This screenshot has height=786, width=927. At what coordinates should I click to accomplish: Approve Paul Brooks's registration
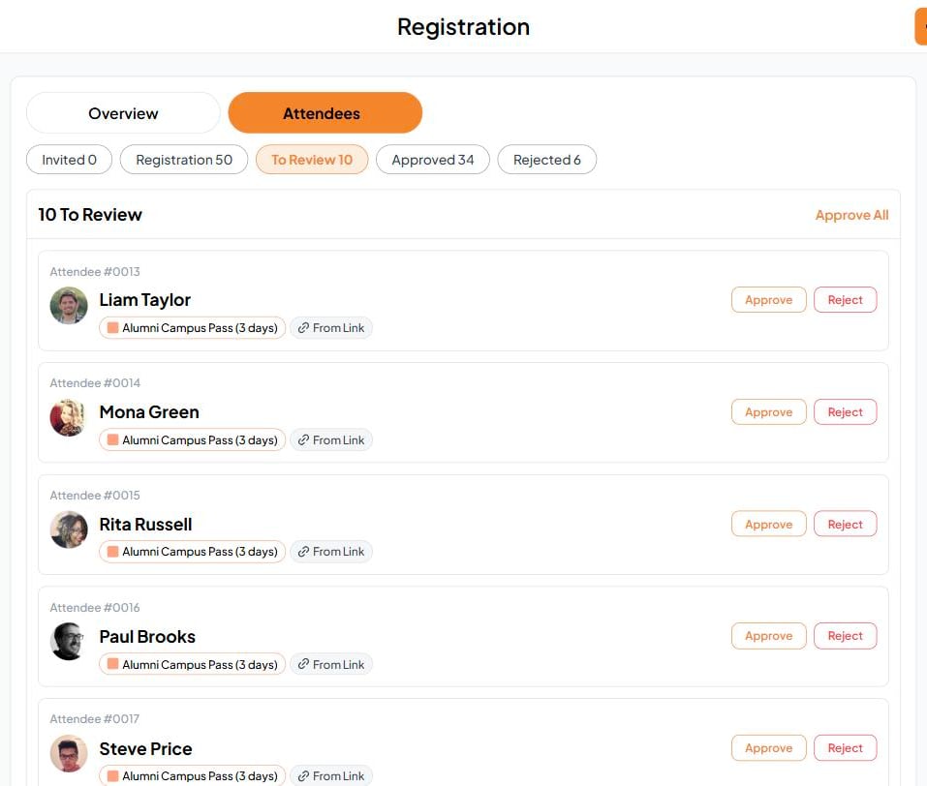click(x=768, y=636)
